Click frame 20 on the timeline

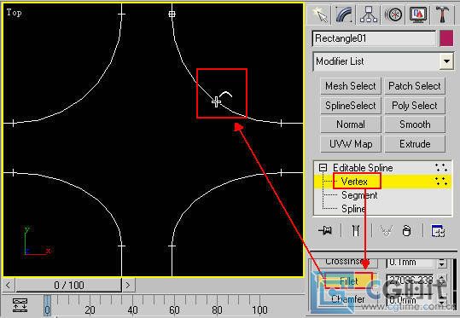click(90, 309)
